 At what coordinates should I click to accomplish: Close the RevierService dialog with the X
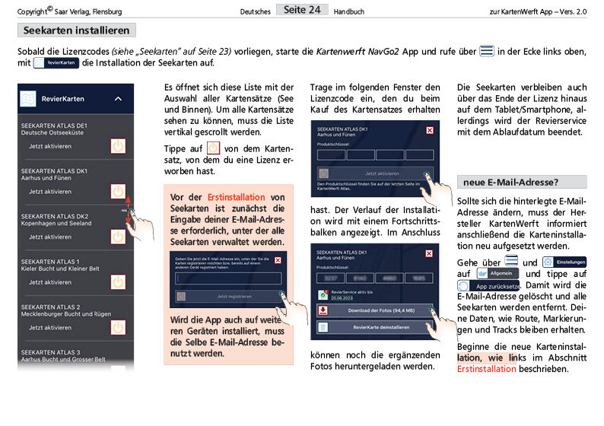pyautogui.click(x=429, y=253)
